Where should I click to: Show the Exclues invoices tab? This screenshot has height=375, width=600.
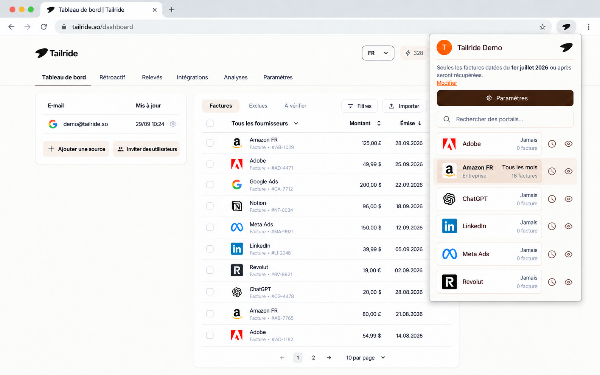[x=258, y=106]
